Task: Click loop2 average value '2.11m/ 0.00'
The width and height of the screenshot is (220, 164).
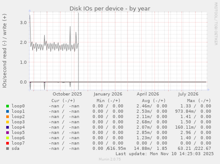Action: (152, 117)
